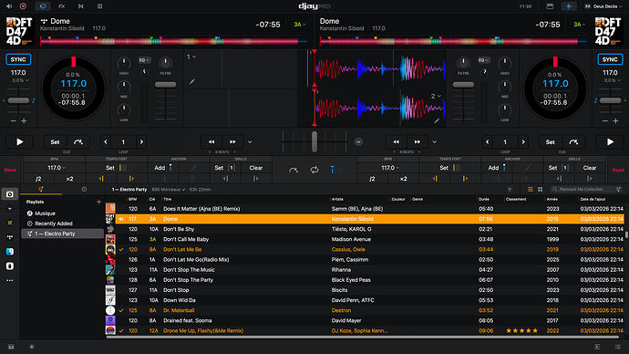The width and height of the screenshot is (629, 354).
Task: Select the TIDAL source in sidebar
Action: pyautogui.click(x=10, y=237)
